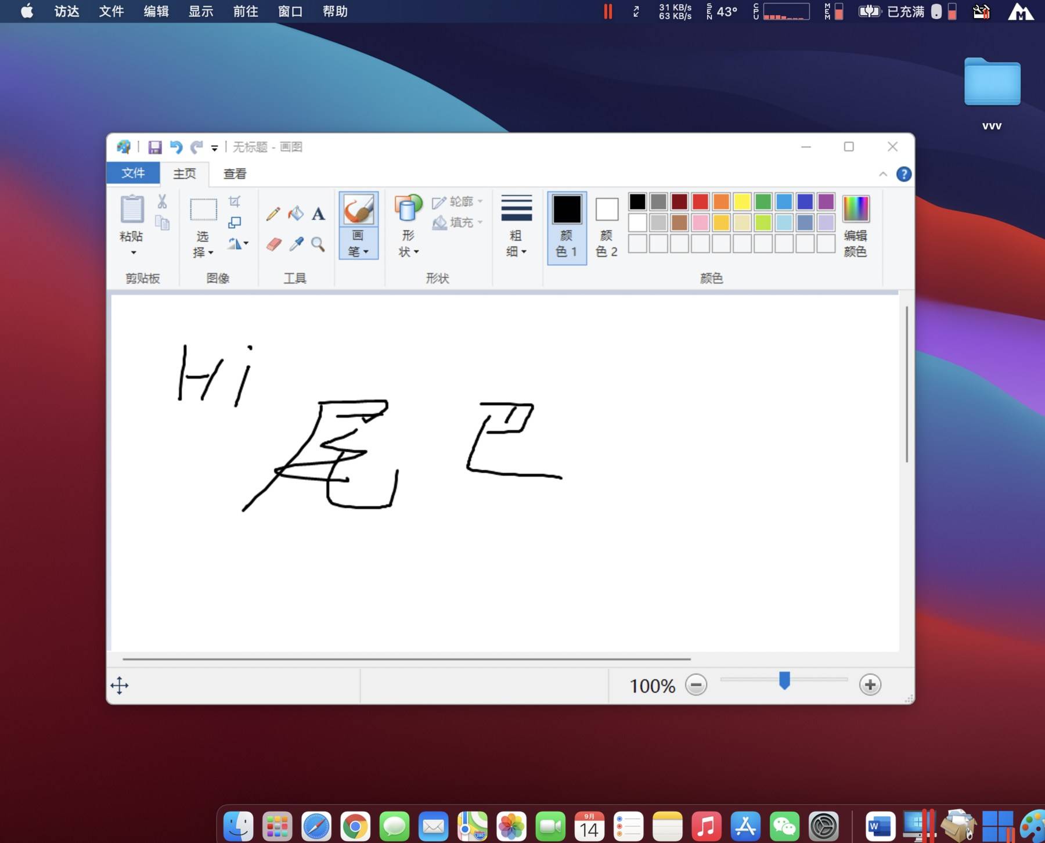Select the Fill with color bucket tool

[297, 214]
